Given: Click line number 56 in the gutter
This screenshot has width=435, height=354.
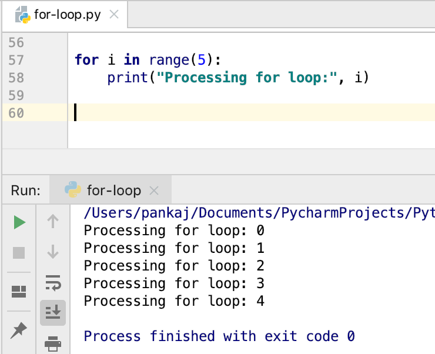Looking at the screenshot, I should [x=16, y=43].
